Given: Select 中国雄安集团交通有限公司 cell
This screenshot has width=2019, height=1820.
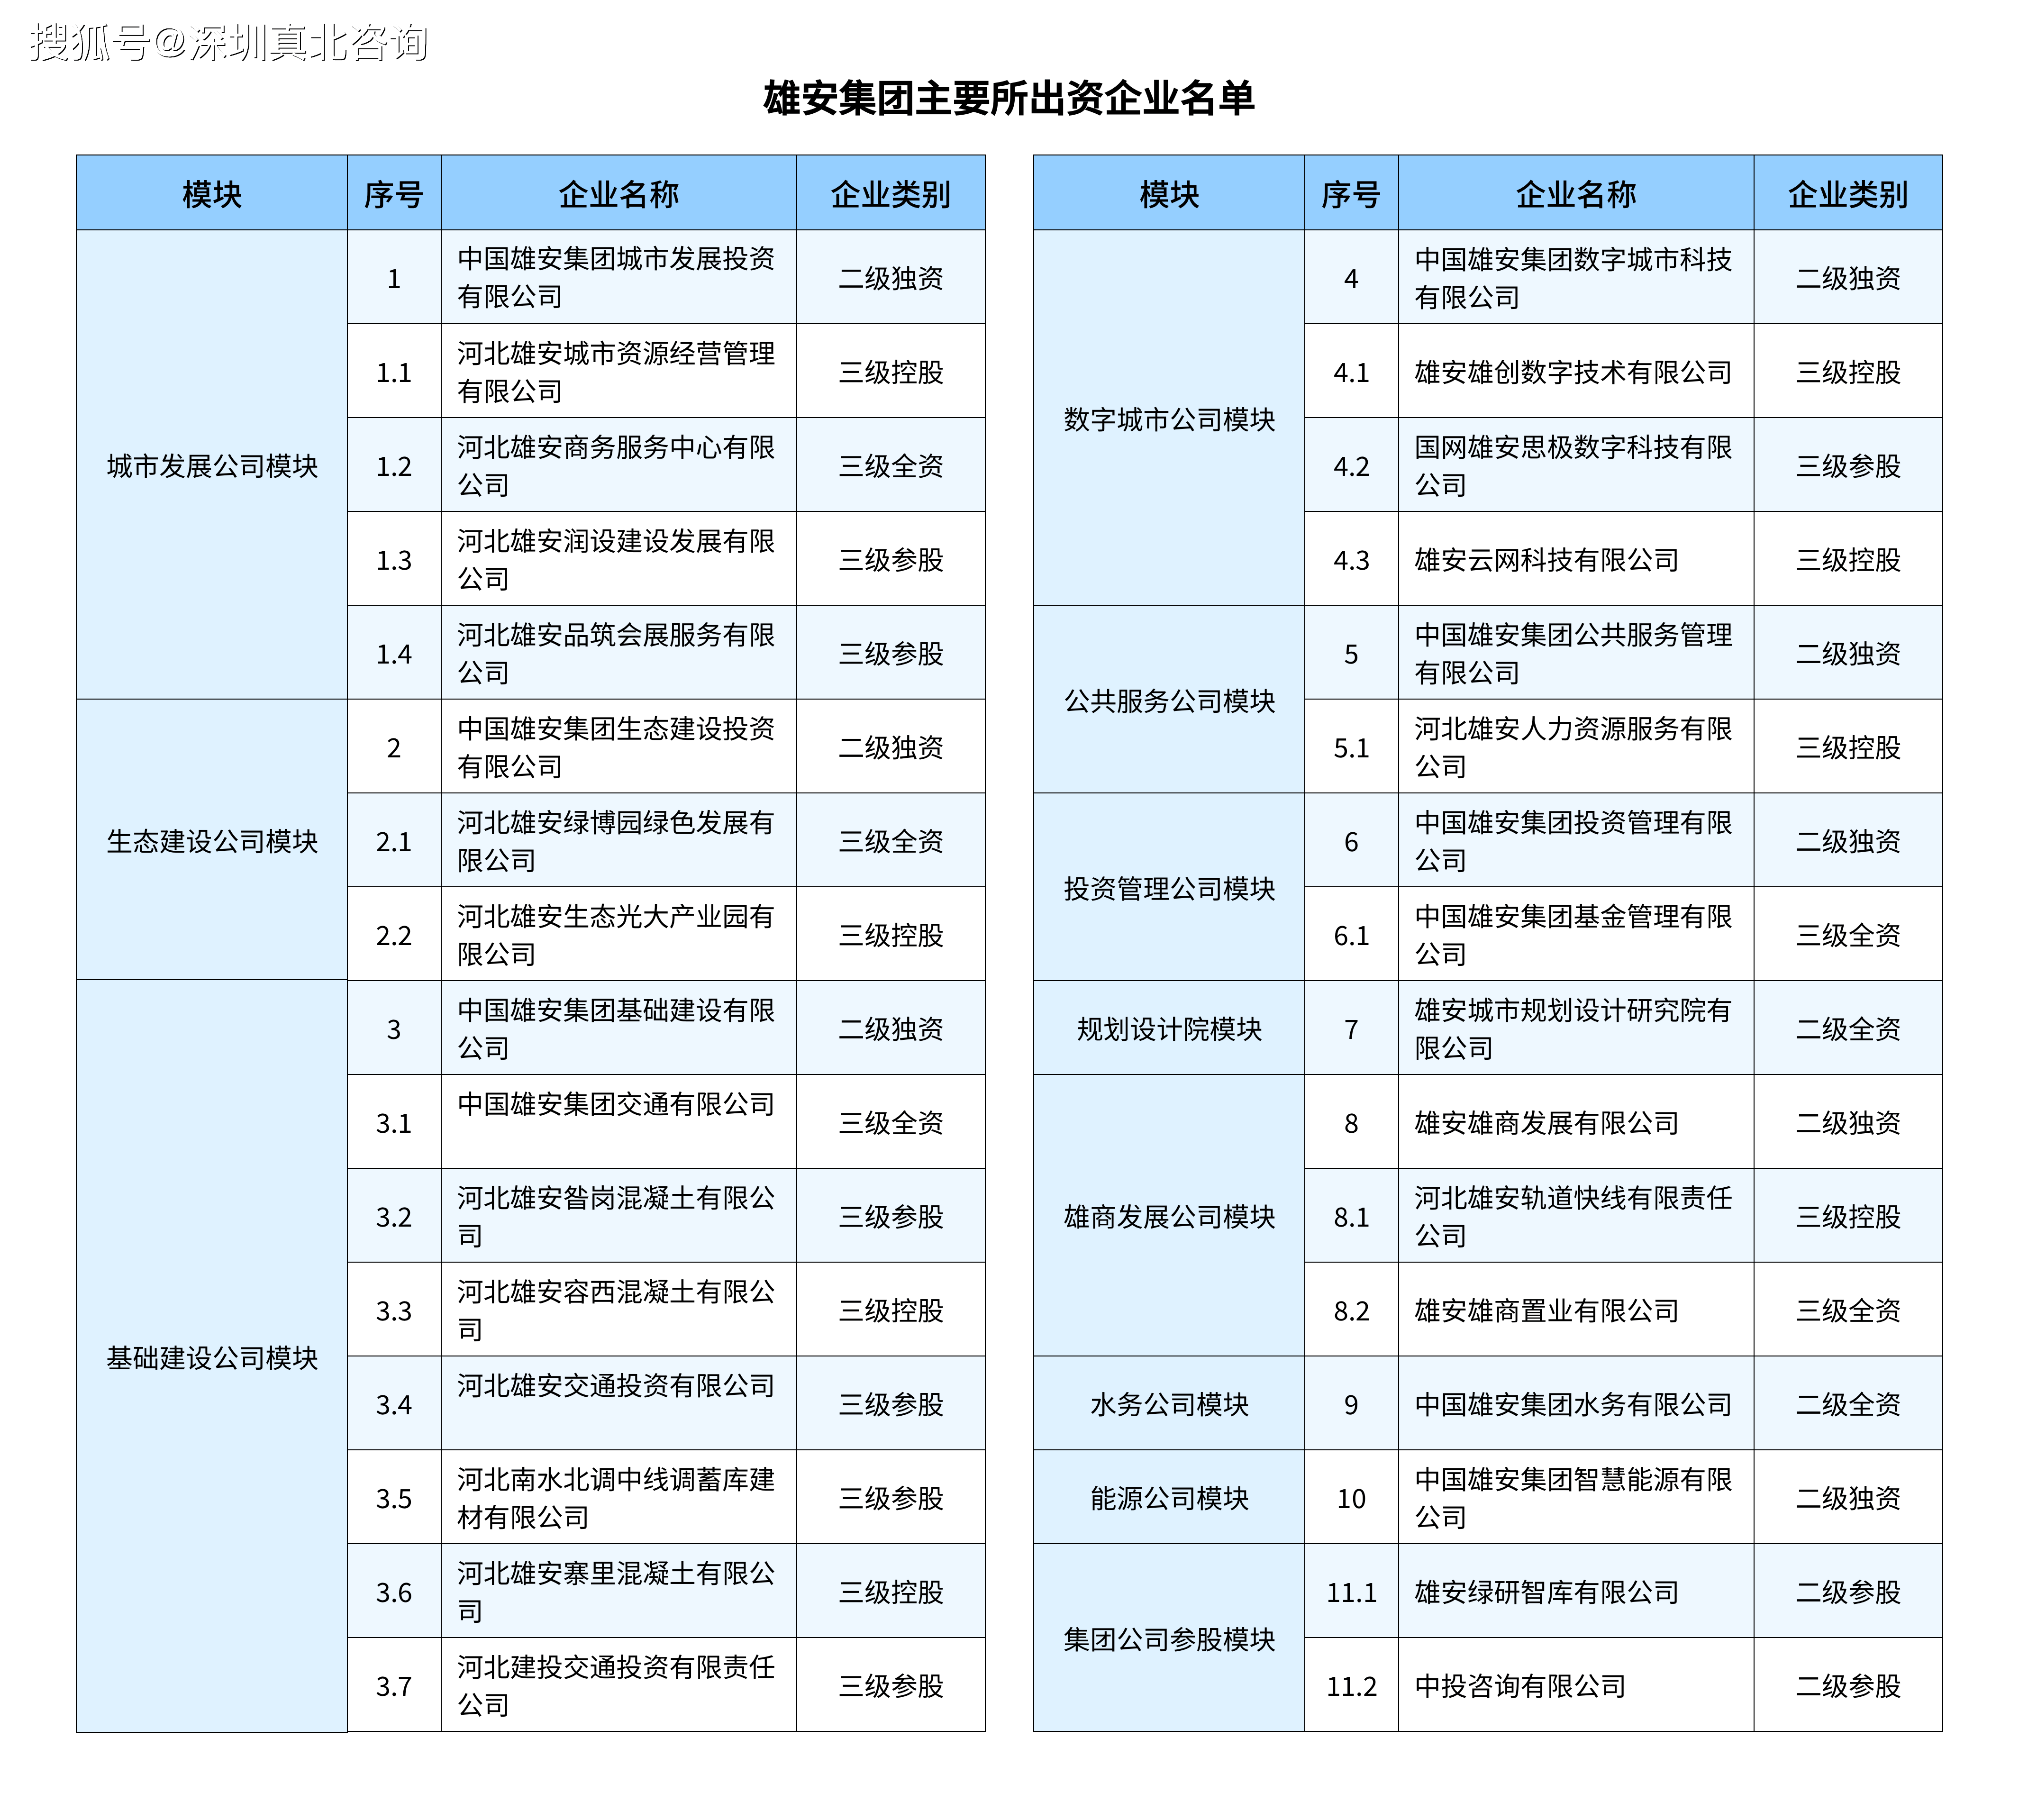Looking at the screenshot, I should [x=616, y=1104].
